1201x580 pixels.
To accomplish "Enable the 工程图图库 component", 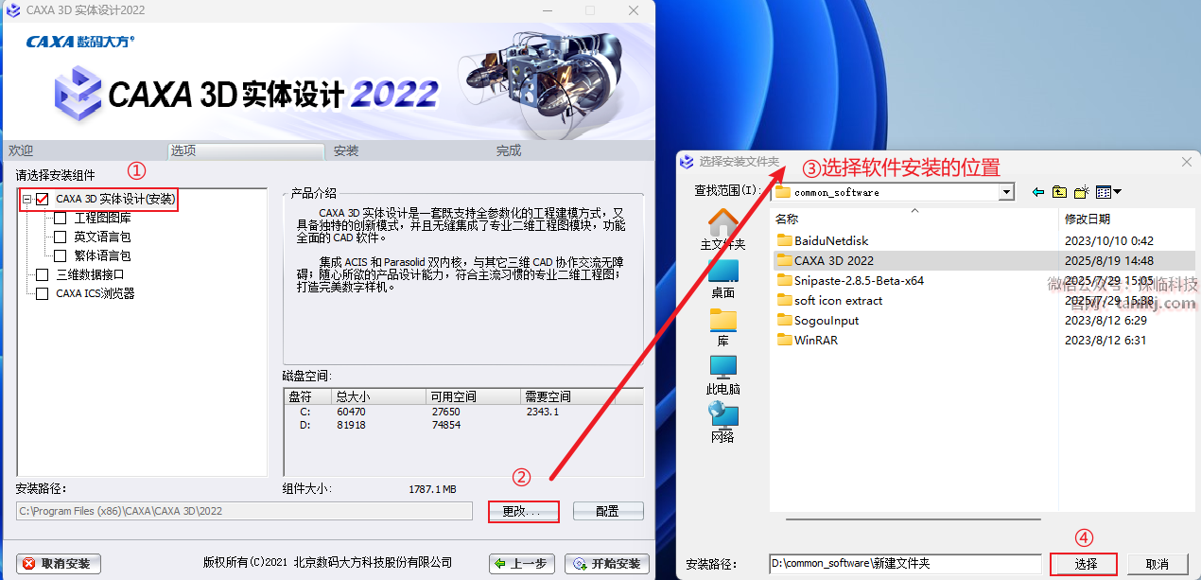I will (x=61, y=219).
